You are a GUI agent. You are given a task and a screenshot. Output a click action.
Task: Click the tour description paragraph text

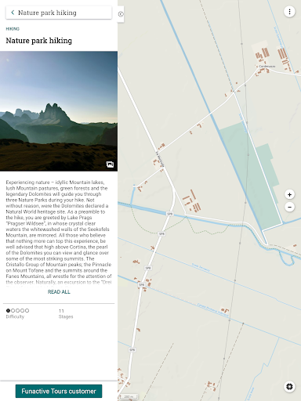tap(59, 233)
